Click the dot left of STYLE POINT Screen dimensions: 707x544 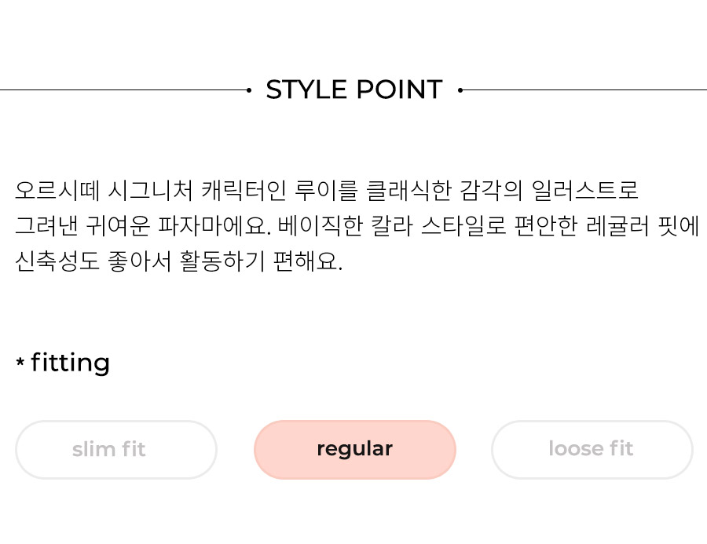point(249,90)
